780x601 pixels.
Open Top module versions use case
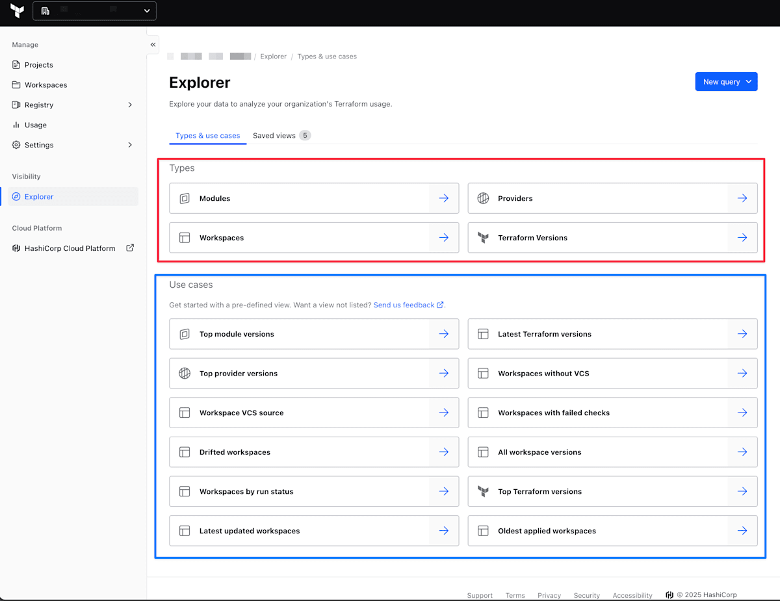coord(314,334)
